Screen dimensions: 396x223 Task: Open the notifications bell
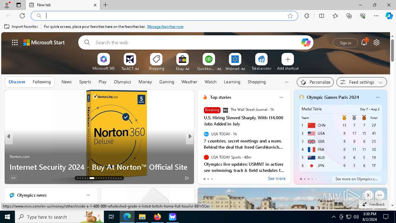point(364,43)
